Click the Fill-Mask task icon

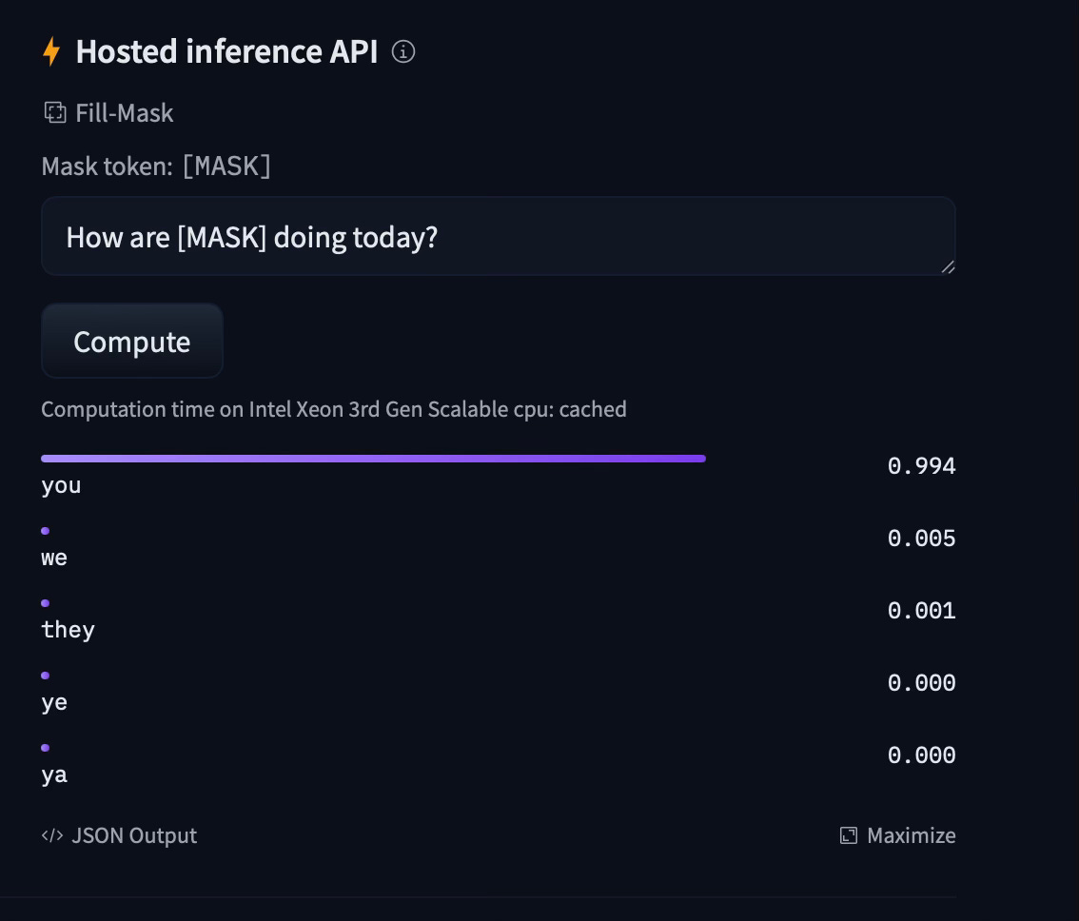[x=55, y=112]
